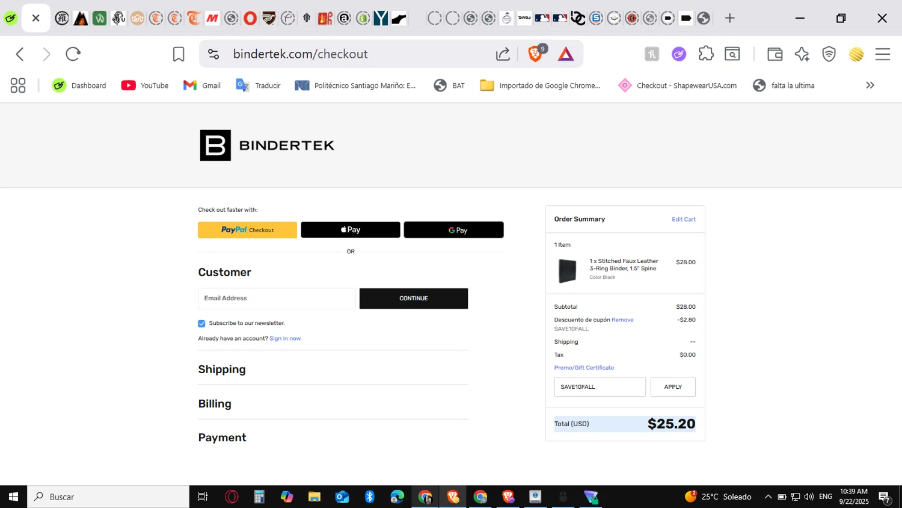This screenshot has width=902, height=508.
Task: Launch Opera from the taskbar
Action: coord(232,497)
